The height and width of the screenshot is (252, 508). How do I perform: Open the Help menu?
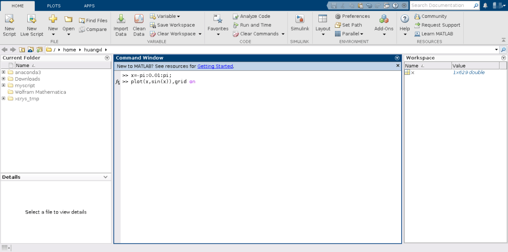(405, 25)
